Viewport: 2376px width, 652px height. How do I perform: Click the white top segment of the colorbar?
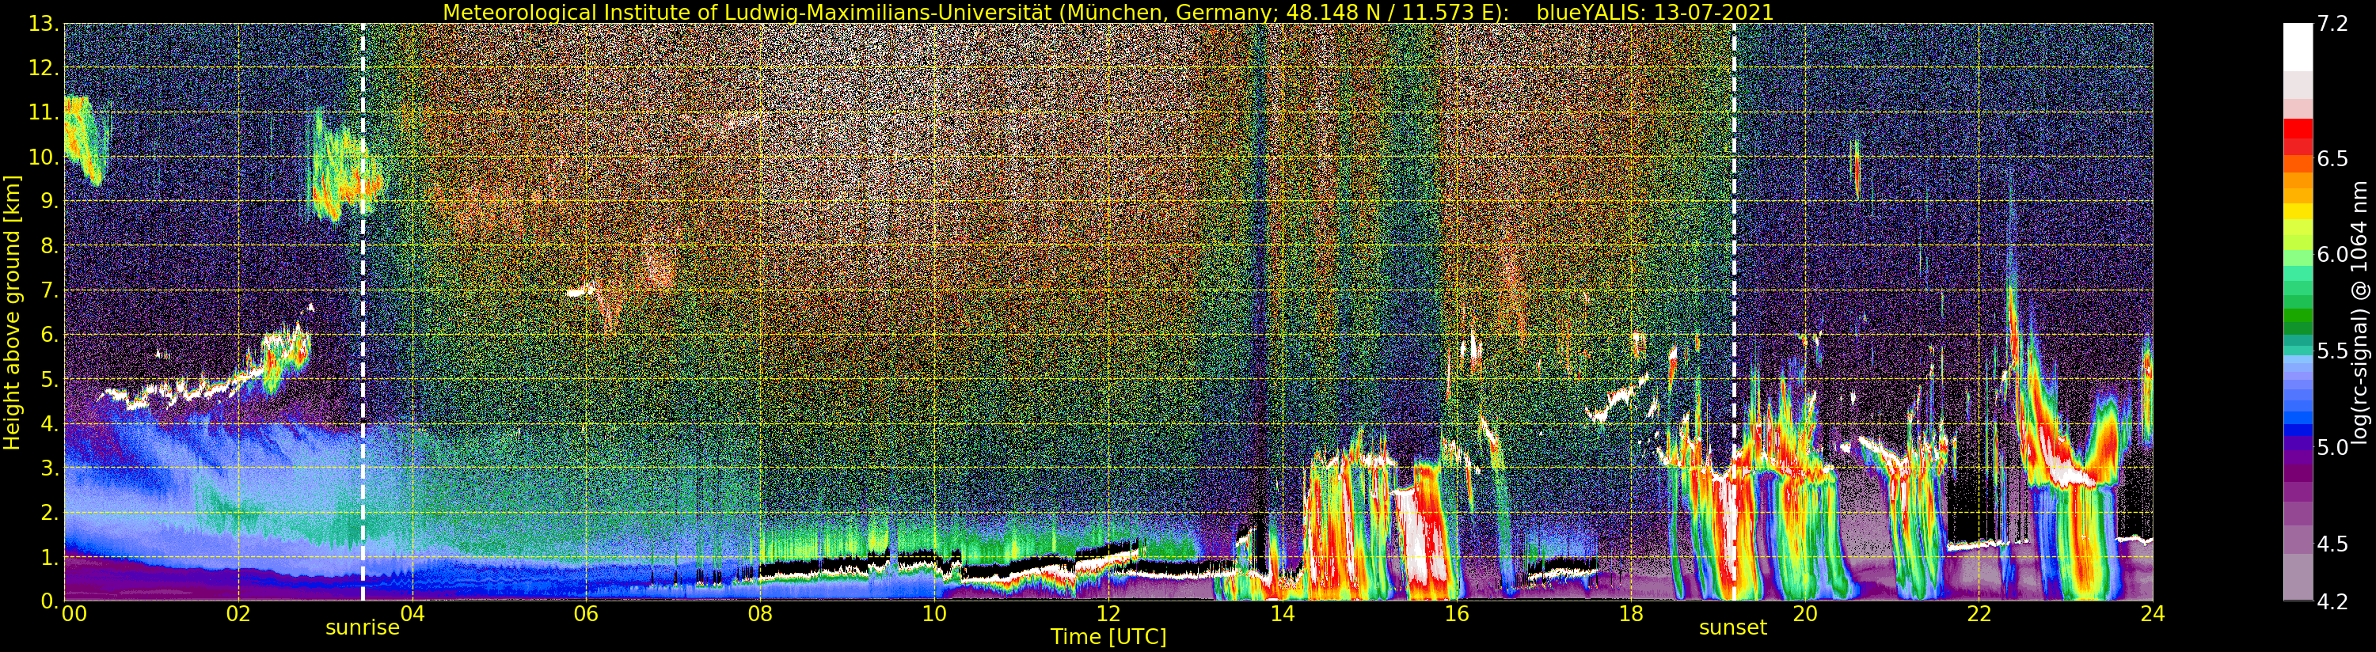(x=2298, y=46)
